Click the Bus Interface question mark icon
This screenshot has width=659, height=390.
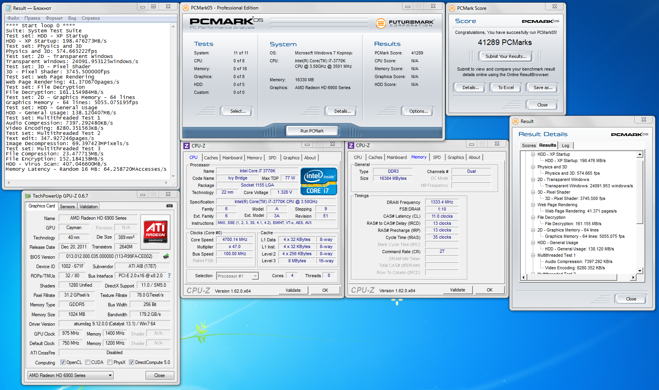click(169, 276)
